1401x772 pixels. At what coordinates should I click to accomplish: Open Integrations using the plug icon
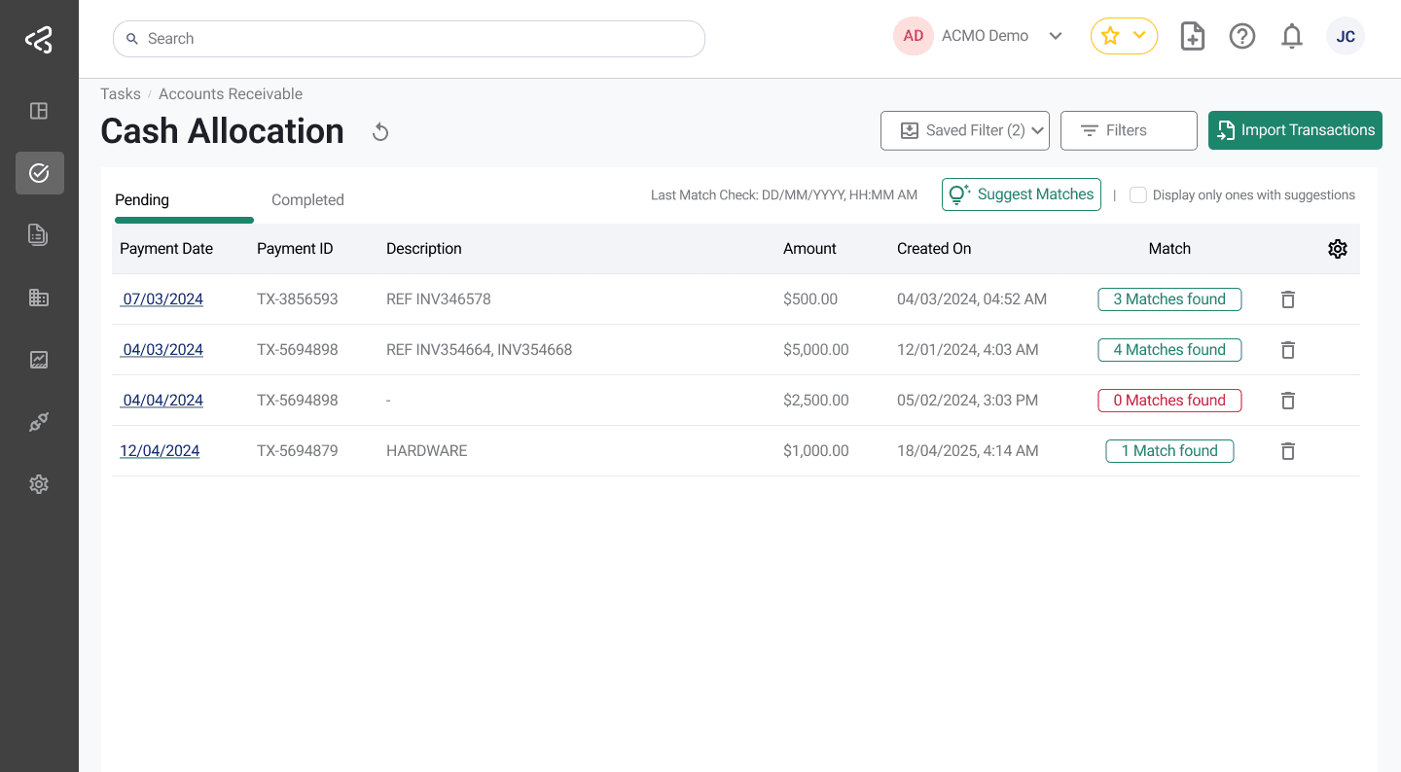point(39,422)
